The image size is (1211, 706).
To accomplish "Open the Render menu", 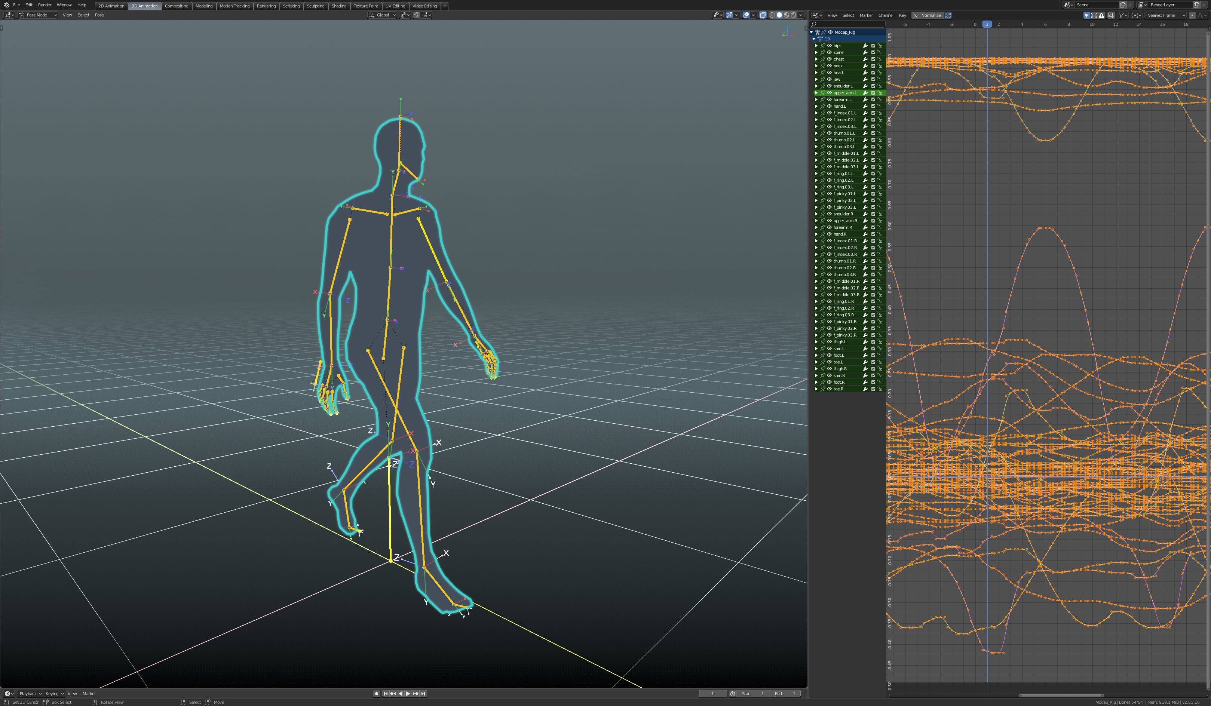I will click(x=45, y=5).
